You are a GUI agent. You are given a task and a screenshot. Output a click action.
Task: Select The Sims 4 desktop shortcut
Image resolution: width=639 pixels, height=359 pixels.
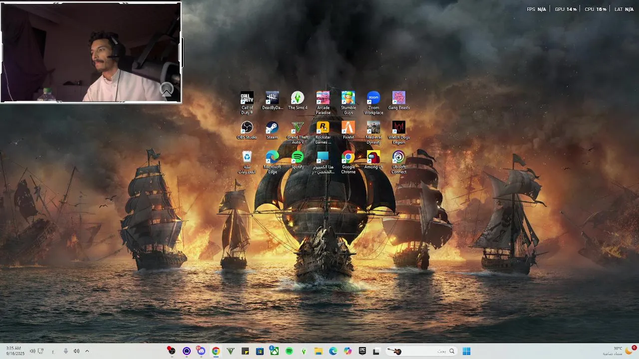click(298, 100)
